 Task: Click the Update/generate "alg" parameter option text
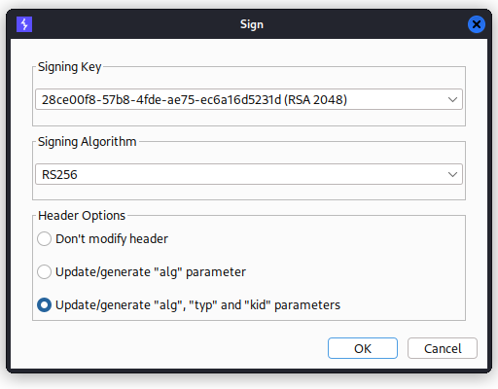[151, 272]
